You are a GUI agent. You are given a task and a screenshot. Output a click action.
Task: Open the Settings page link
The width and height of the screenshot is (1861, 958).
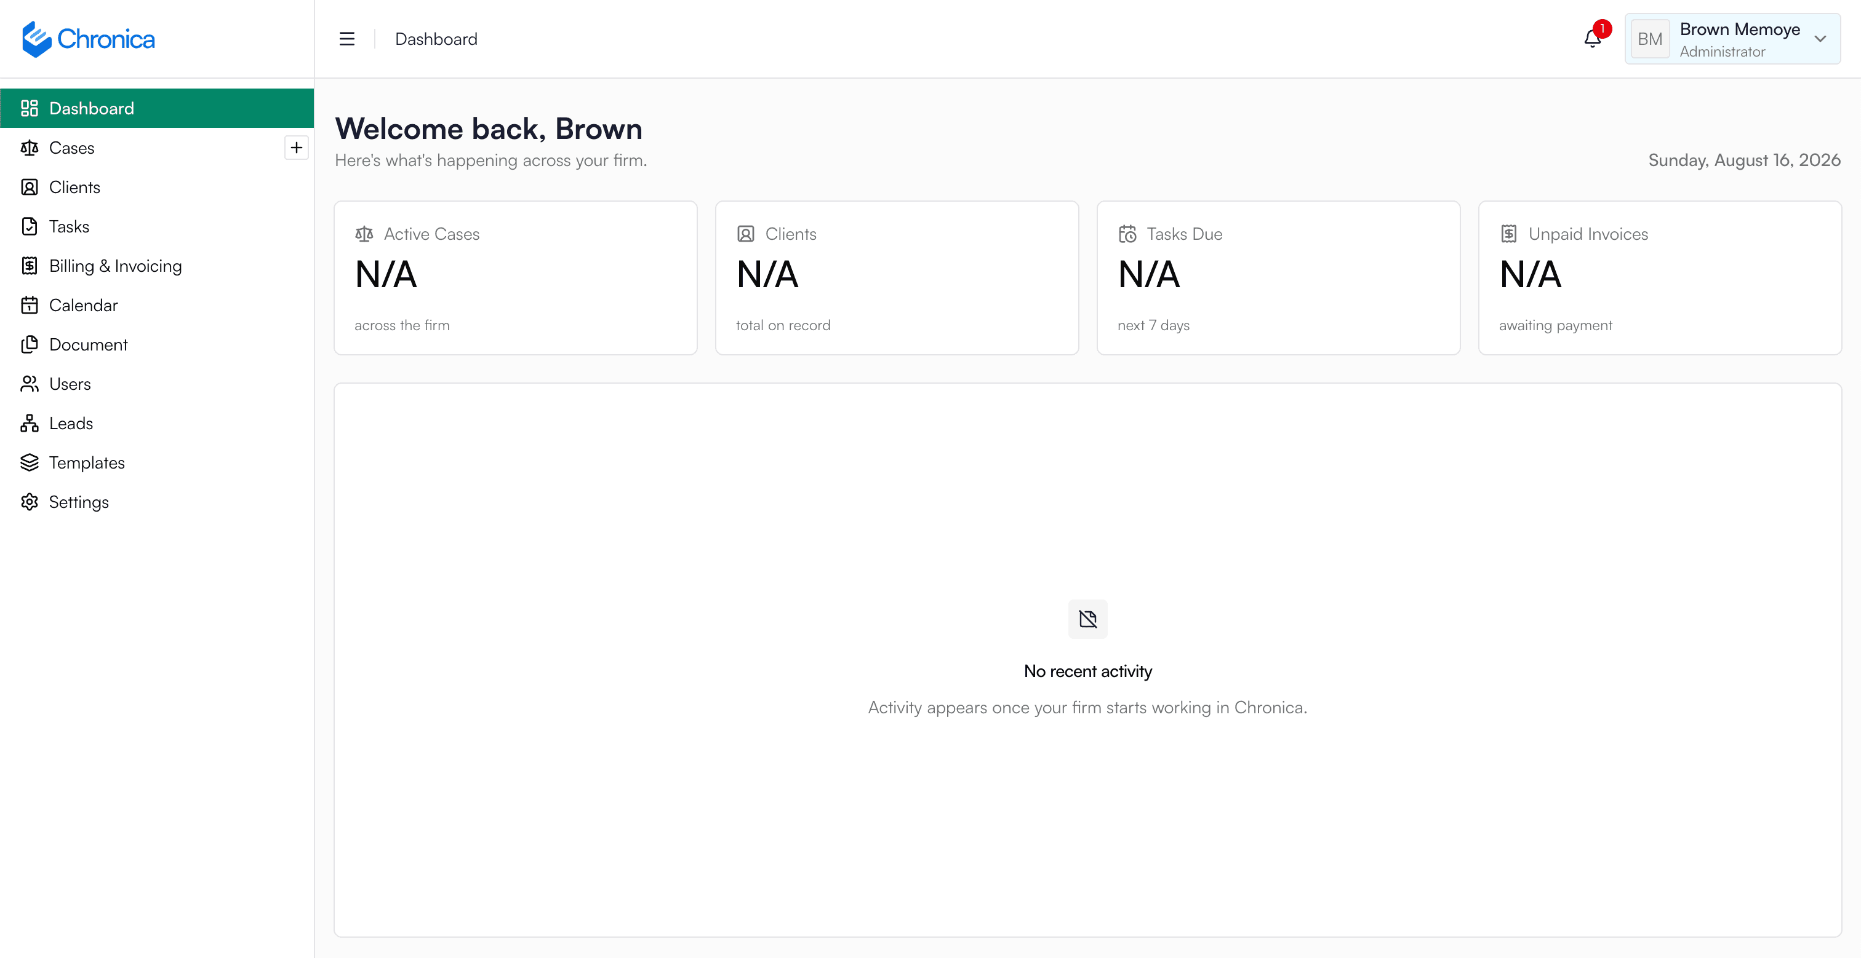click(x=157, y=502)
